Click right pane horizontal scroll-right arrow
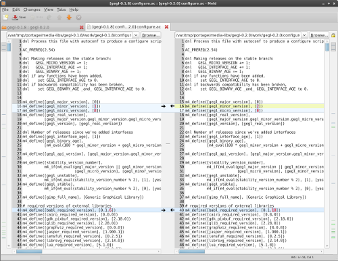 pyautogui.click(x=322, y=252)
